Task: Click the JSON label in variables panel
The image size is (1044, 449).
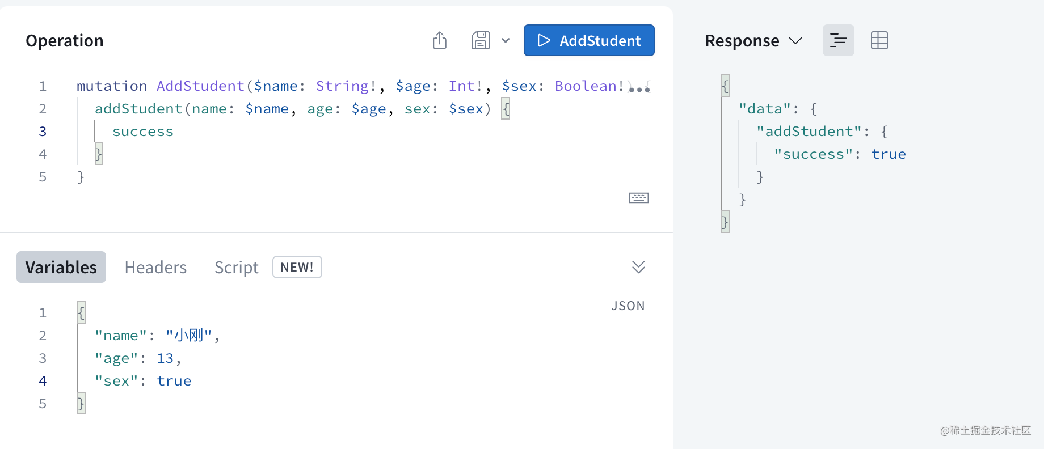Action: click(628, 306)
